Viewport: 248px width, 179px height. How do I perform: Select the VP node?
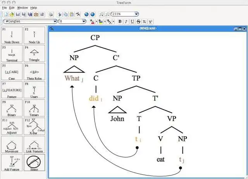coord(172,118)
